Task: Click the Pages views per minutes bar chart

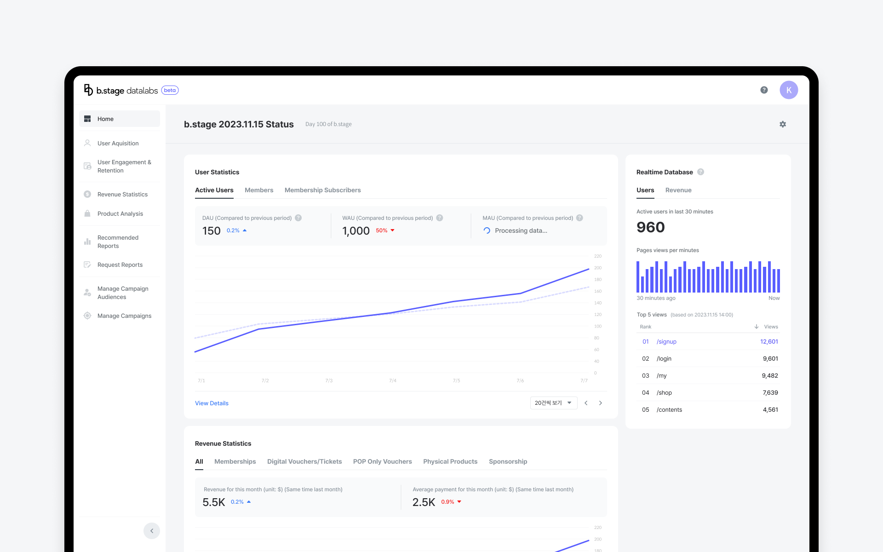Action: [x=708, y=276]
